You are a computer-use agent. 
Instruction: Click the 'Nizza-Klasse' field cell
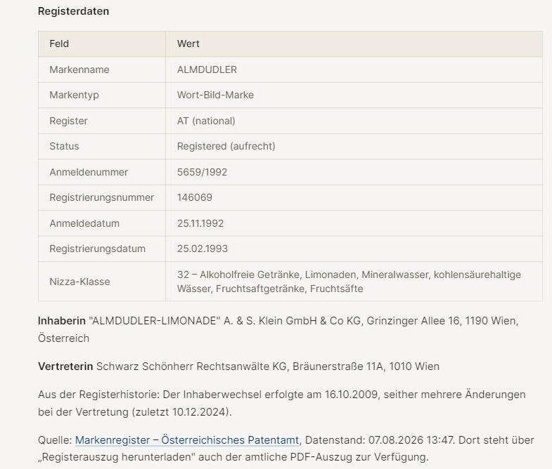(102, 282)
